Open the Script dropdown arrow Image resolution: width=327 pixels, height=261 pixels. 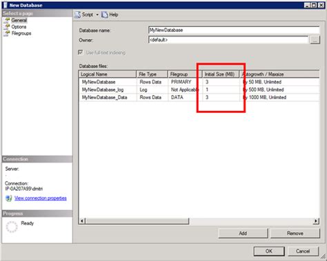click(x=97, y=14)
